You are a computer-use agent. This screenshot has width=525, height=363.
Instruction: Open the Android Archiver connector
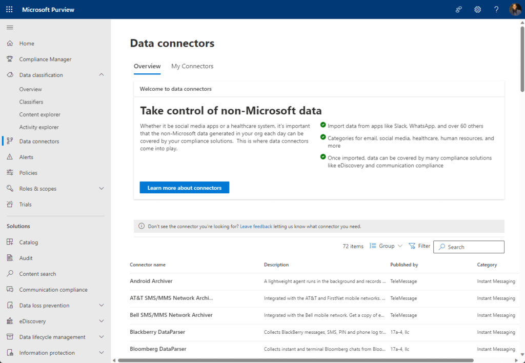(x=151, y=281)
